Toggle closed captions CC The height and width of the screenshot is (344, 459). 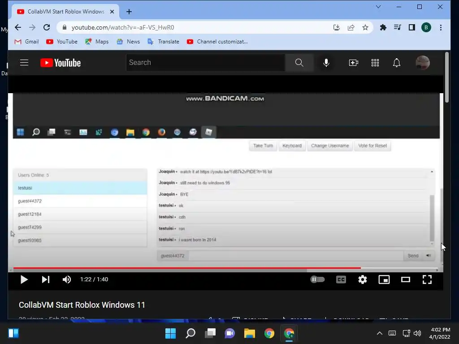point(341,279)
